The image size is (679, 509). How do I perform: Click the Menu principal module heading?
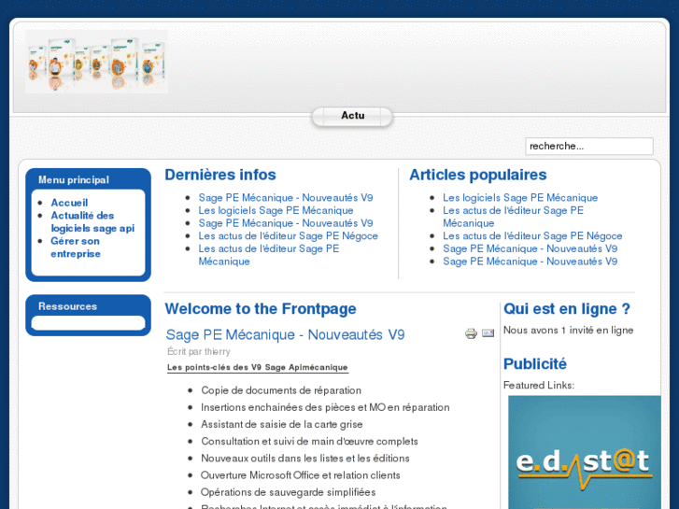pyautogui.click(x=74, y=179)
